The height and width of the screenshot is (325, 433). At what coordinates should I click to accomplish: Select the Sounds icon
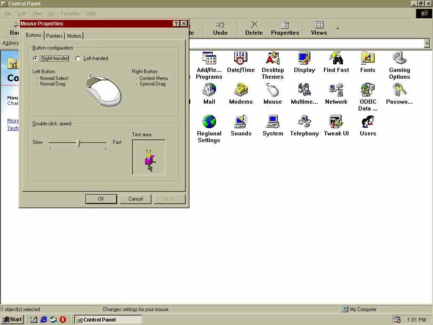(241, 126)
